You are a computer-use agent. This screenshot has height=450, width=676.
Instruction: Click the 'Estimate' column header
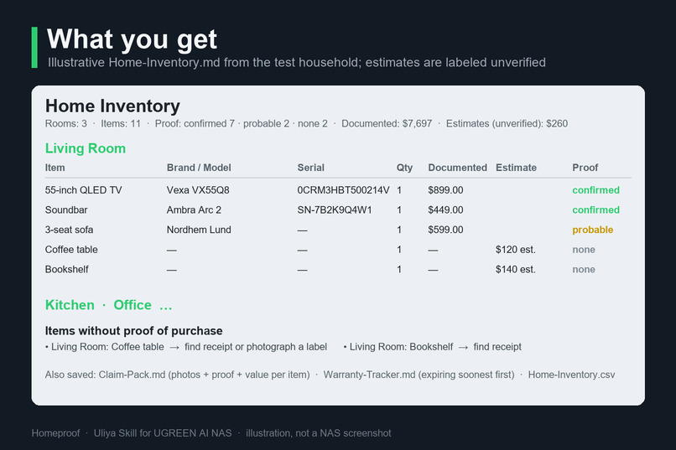[x=516, y=168]
